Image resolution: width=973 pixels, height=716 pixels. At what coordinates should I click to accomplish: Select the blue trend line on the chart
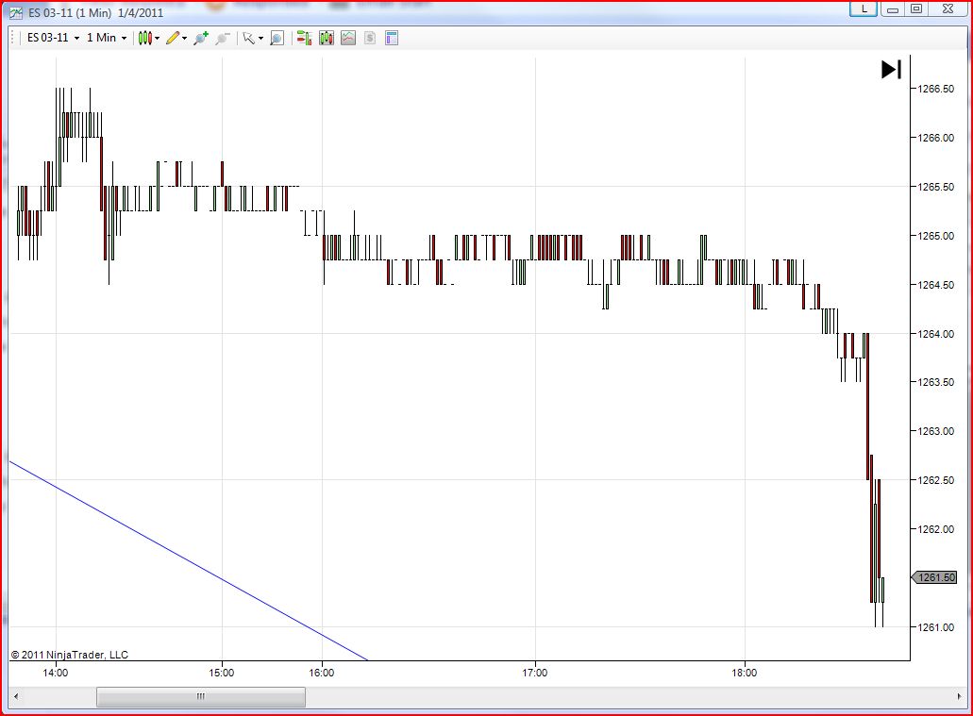pos(188,561)
